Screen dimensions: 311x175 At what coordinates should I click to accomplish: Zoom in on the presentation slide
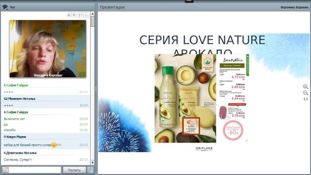tap(306, 87)
